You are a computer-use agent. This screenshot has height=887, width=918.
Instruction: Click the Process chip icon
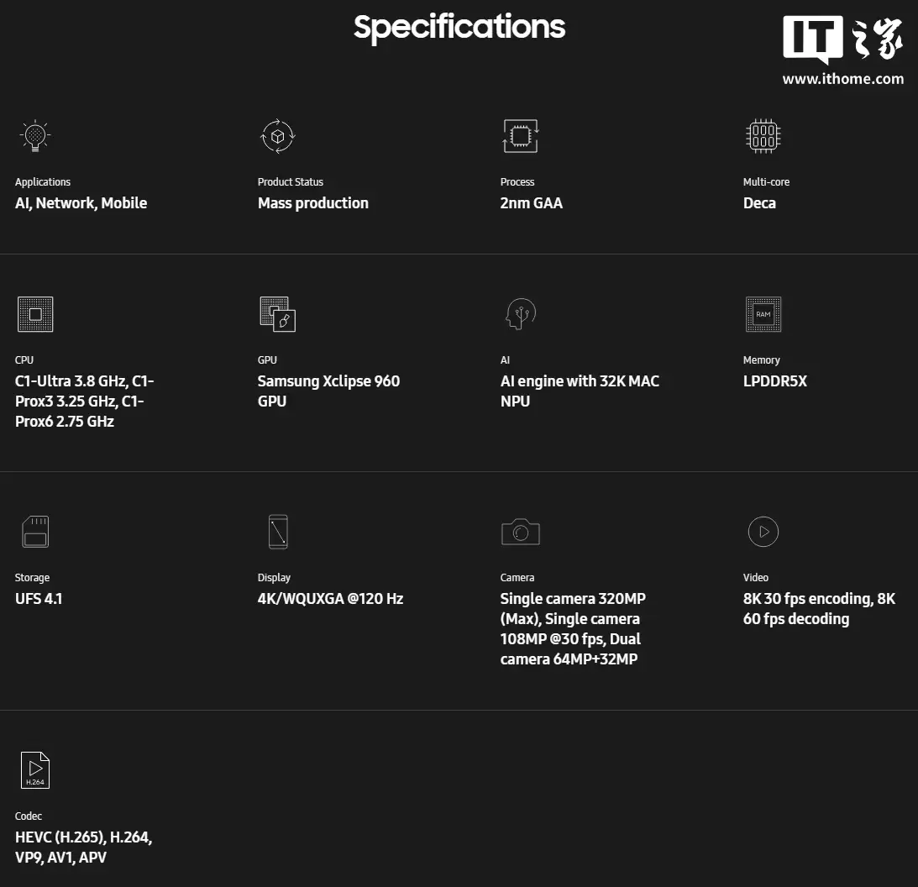[x=520, y=135]
